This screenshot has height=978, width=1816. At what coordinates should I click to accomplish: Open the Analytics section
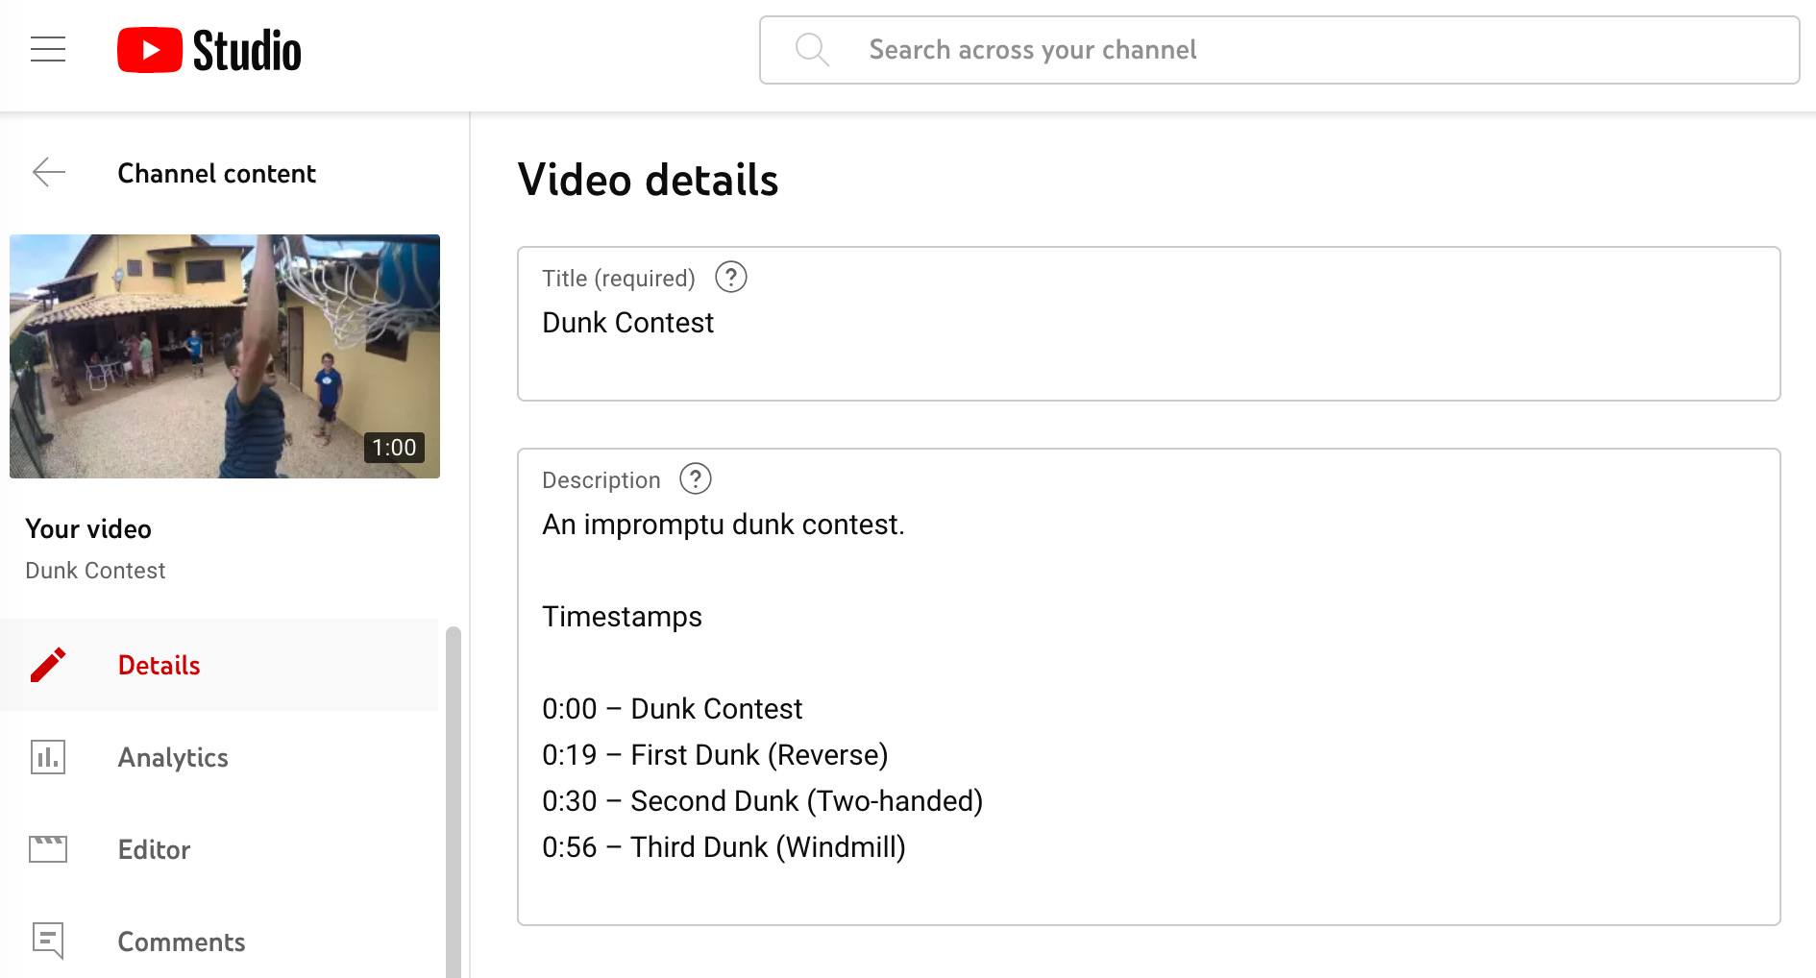pyautogui.click(x=173, y=757)
